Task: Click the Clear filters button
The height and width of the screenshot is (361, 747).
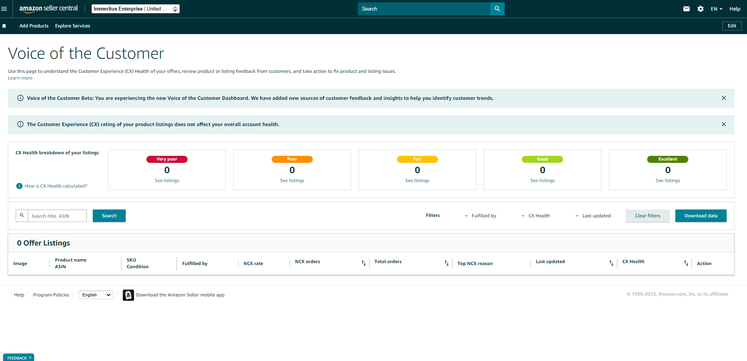Action: point(648,216)
